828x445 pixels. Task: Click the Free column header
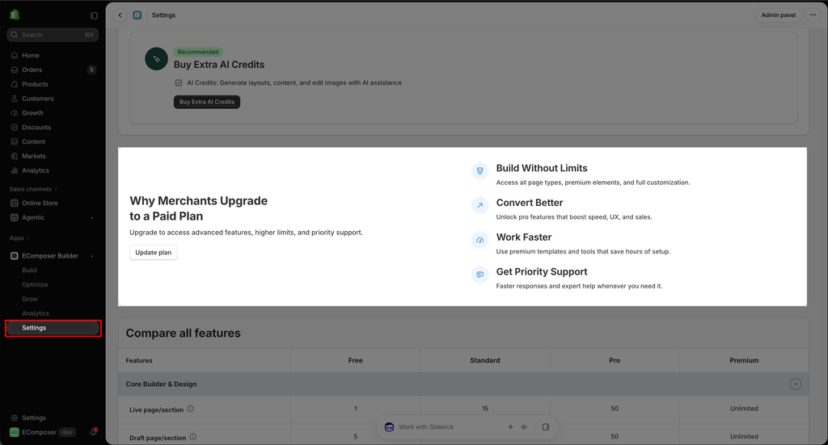356,361
